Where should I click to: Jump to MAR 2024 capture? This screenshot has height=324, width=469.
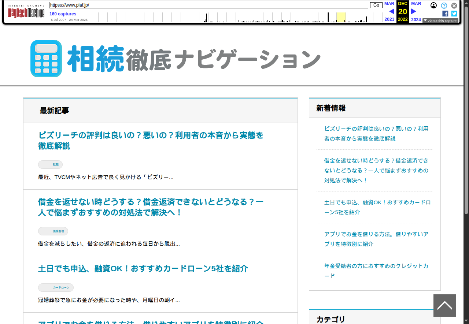tap(416, 4)
